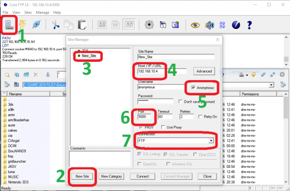Click the Paste clipboard icon
The height and width of the screenshot is (191, 290).
pyautogui.click(x=82, y=25)
